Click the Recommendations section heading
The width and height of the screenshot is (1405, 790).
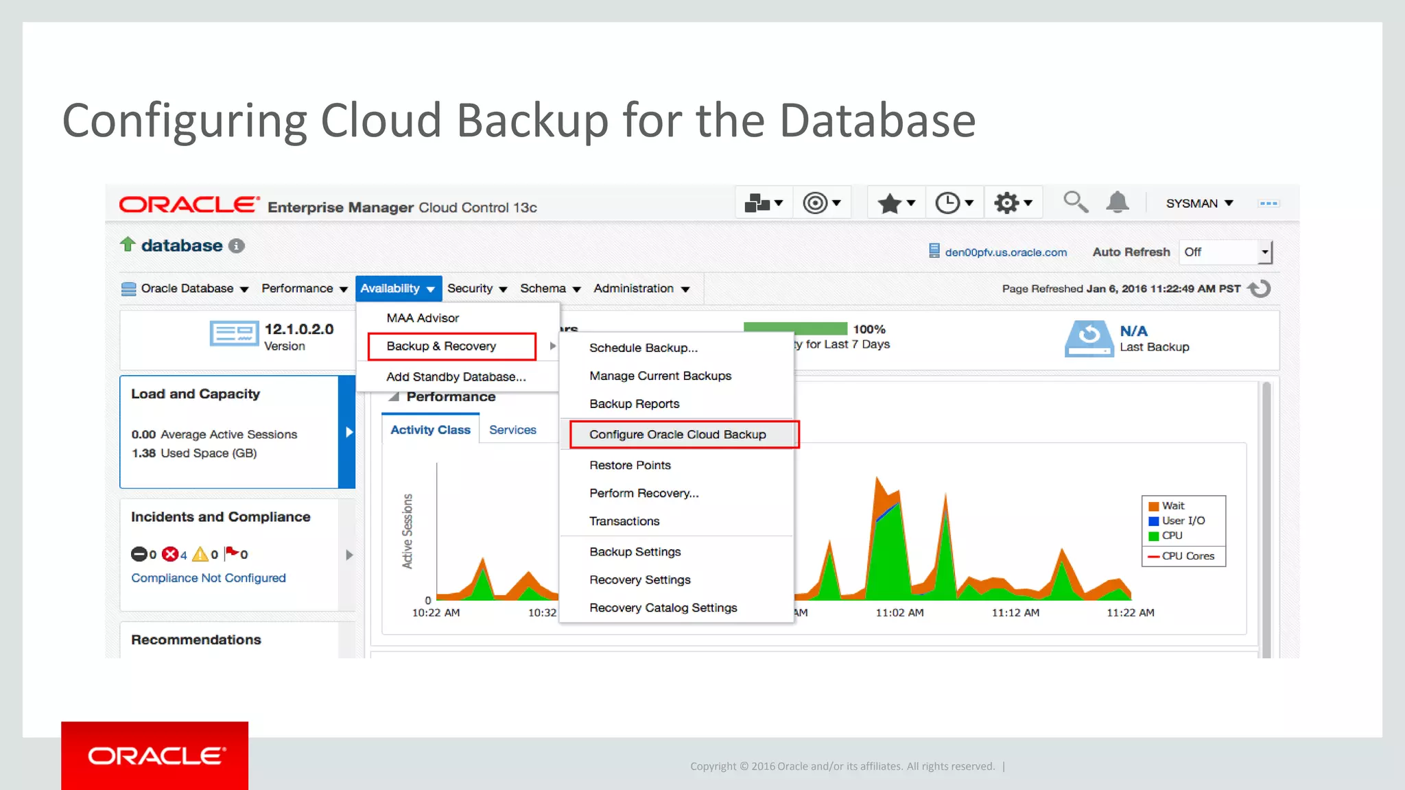click(196, 641)
